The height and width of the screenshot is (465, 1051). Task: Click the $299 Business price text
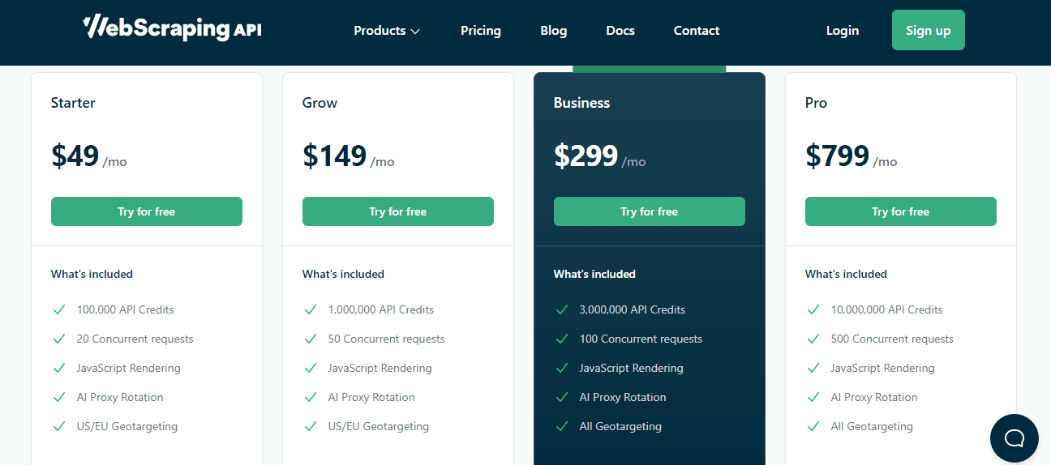[586, 156]
